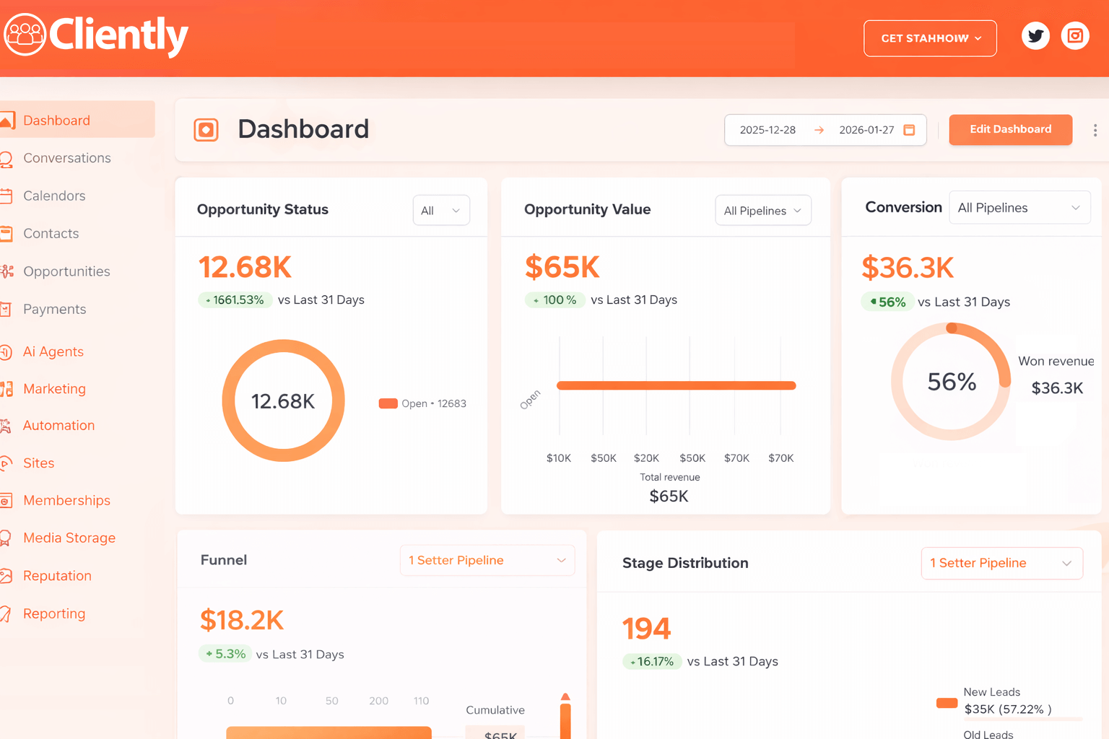This screenshot has width=1109, height=739.
Task: Expand the All Pipelines dropdown for Opportunity Value
Action: pyautogui.click(x=762, y=210)
